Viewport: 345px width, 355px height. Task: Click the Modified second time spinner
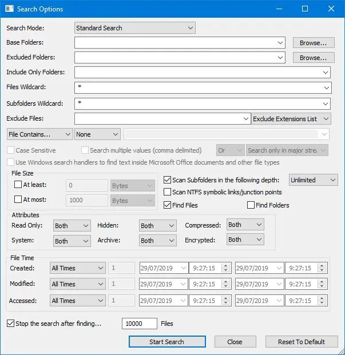click(322, 284)
